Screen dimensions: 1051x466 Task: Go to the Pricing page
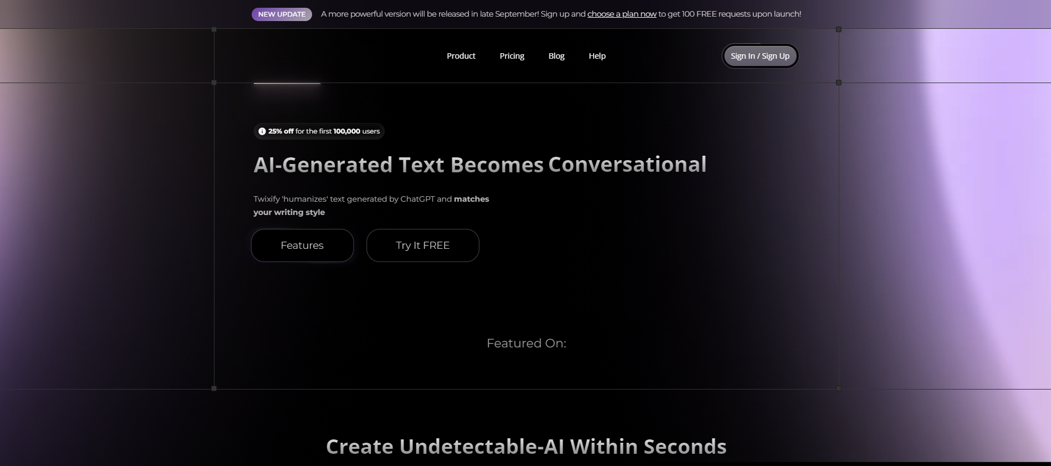[512, 56]
